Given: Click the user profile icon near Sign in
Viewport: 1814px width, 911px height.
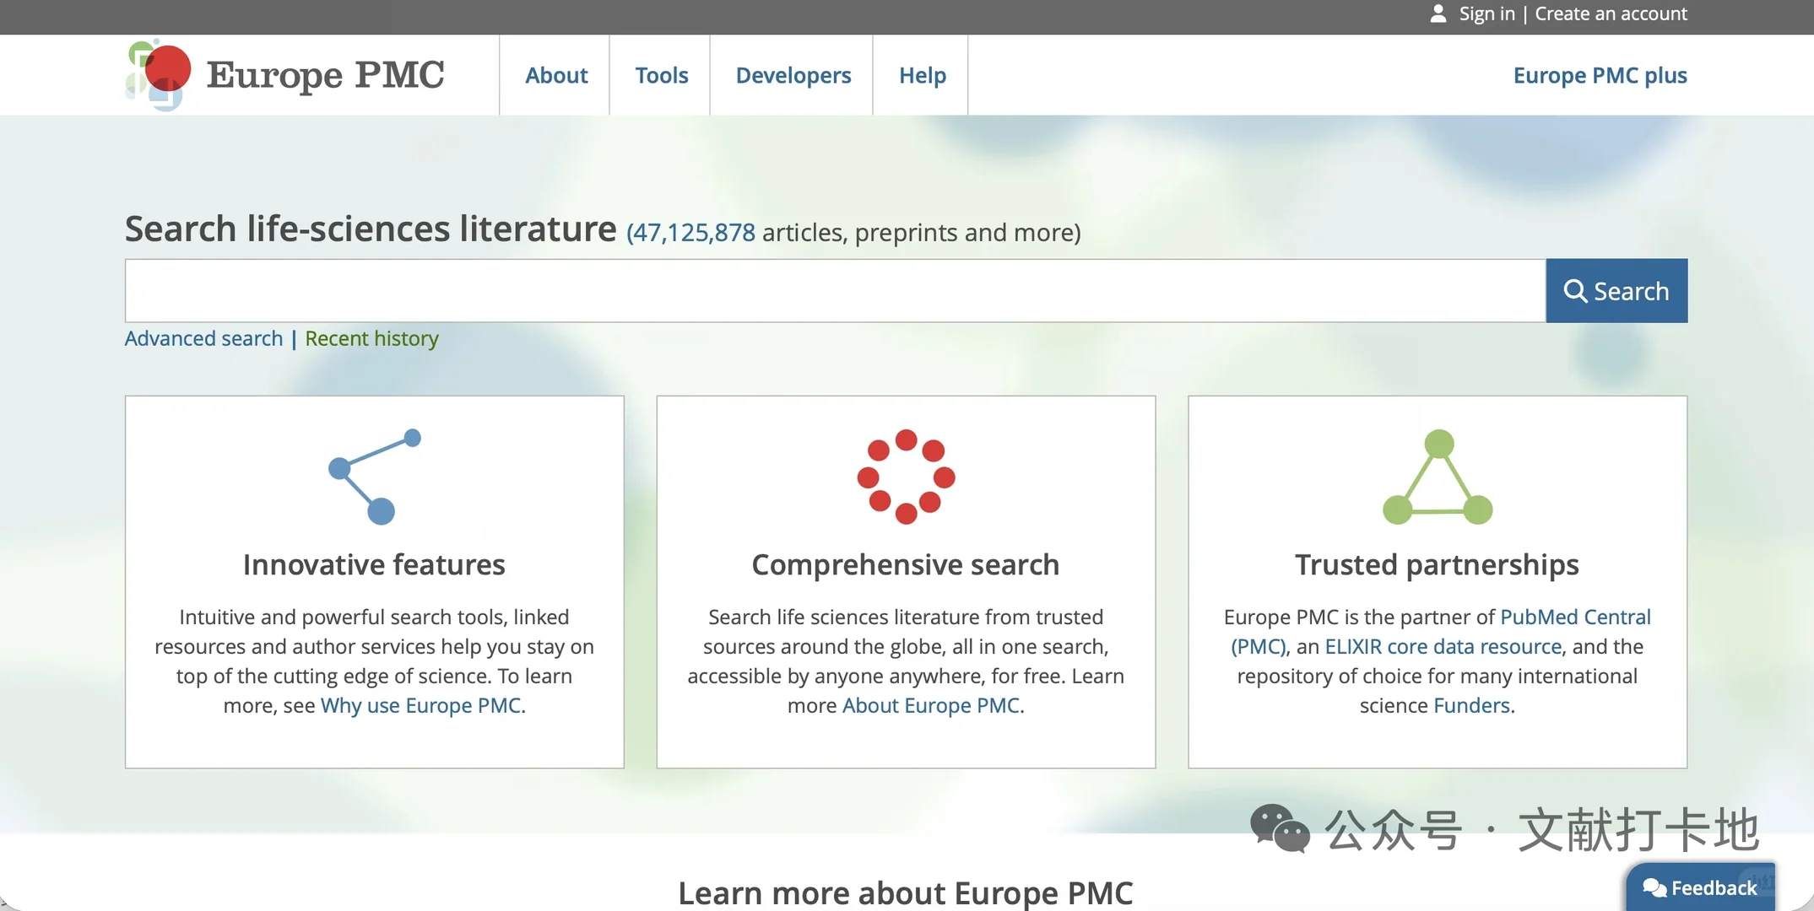Looking at the screenshot, I should (1438, 13).
